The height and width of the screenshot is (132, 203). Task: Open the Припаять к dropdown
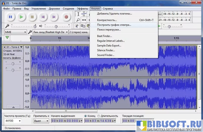41,121
